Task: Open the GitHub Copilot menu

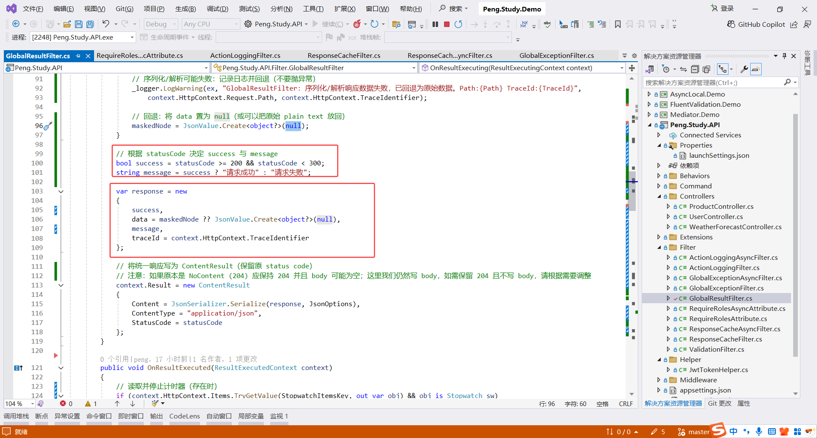Action: (x=756, y=24)
